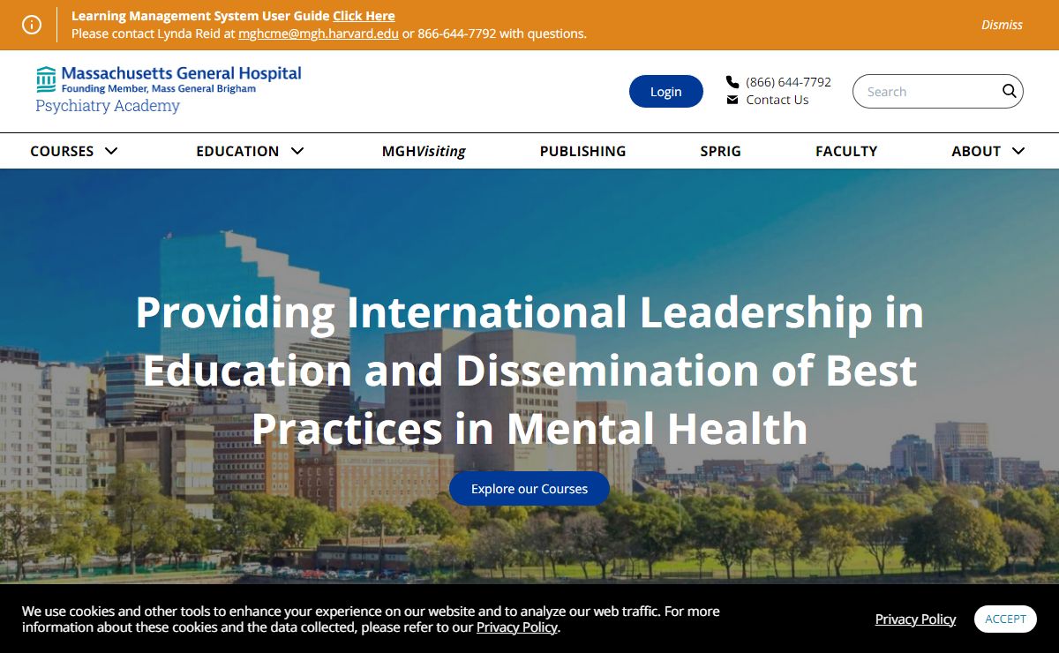
Task: Click the magnifier search icon
Action: 1010,91
